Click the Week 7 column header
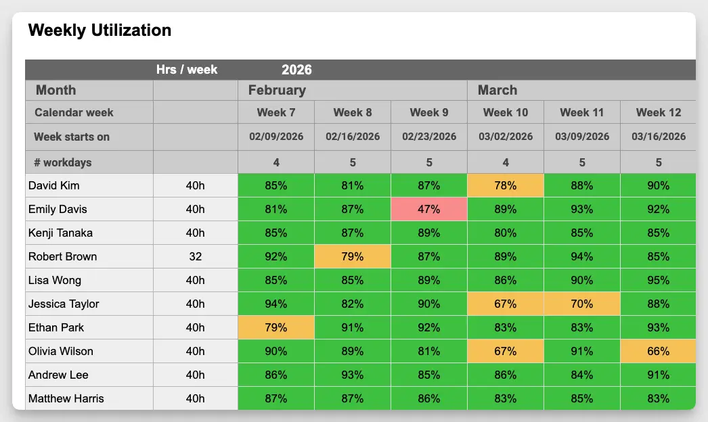 pyautogui.click(x=275, y=112)
